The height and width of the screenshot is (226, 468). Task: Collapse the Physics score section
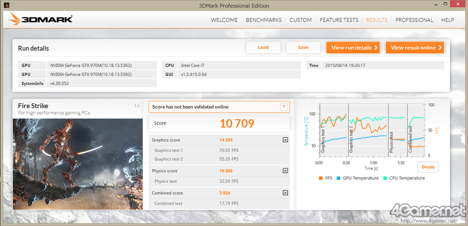point(285,171)
